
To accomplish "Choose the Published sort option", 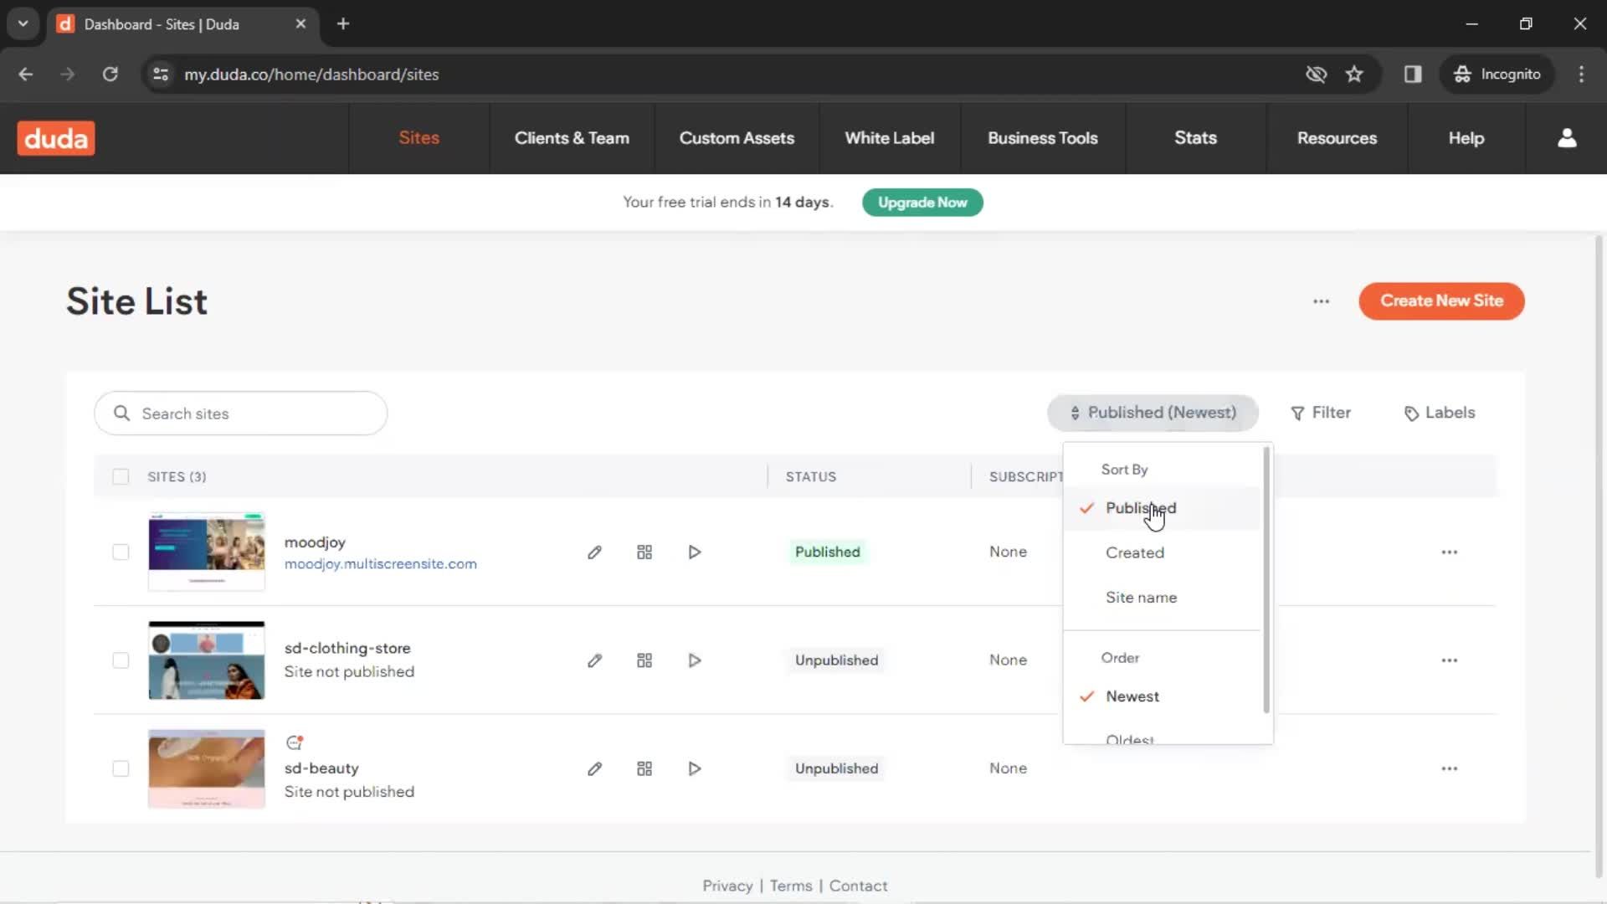I will [x=1162, y=508].
